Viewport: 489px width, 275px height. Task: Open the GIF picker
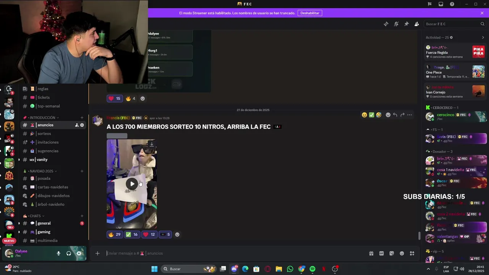click(381, 253)
